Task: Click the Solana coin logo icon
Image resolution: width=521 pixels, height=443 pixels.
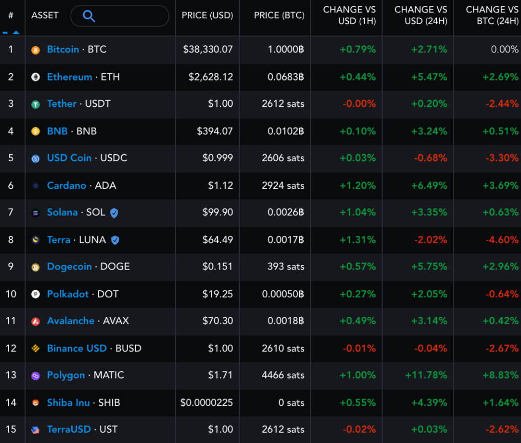Action: (36, 213)
